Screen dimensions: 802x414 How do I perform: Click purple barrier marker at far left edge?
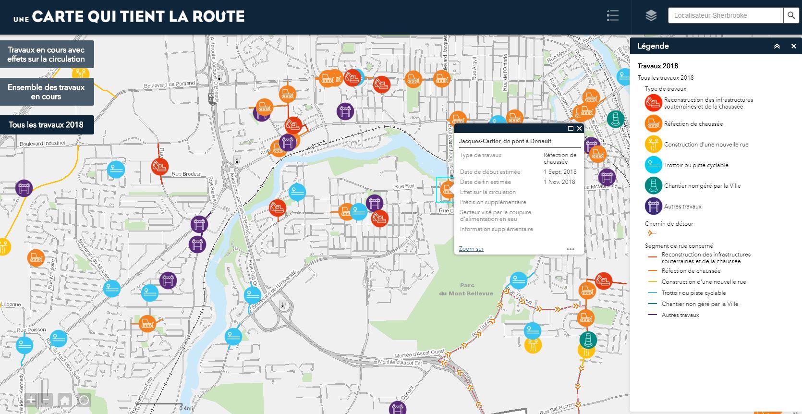pos(24,188)
